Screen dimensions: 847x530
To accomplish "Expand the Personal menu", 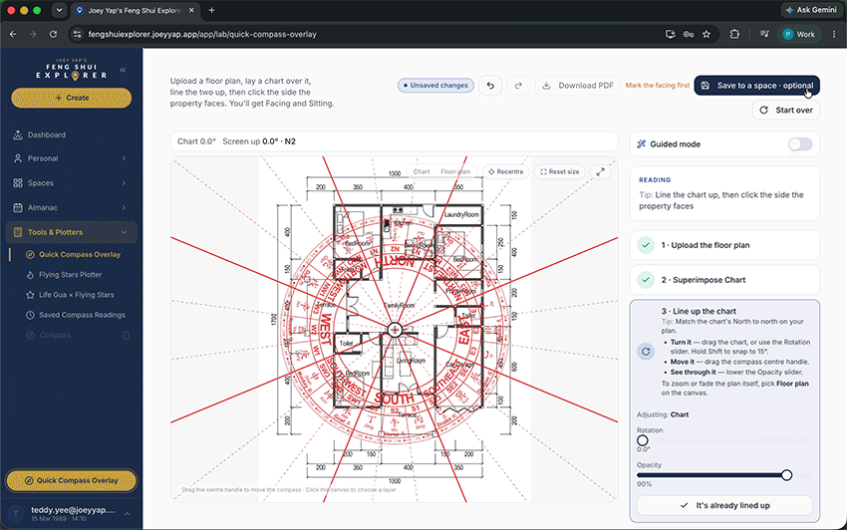I will pos(72,158).
